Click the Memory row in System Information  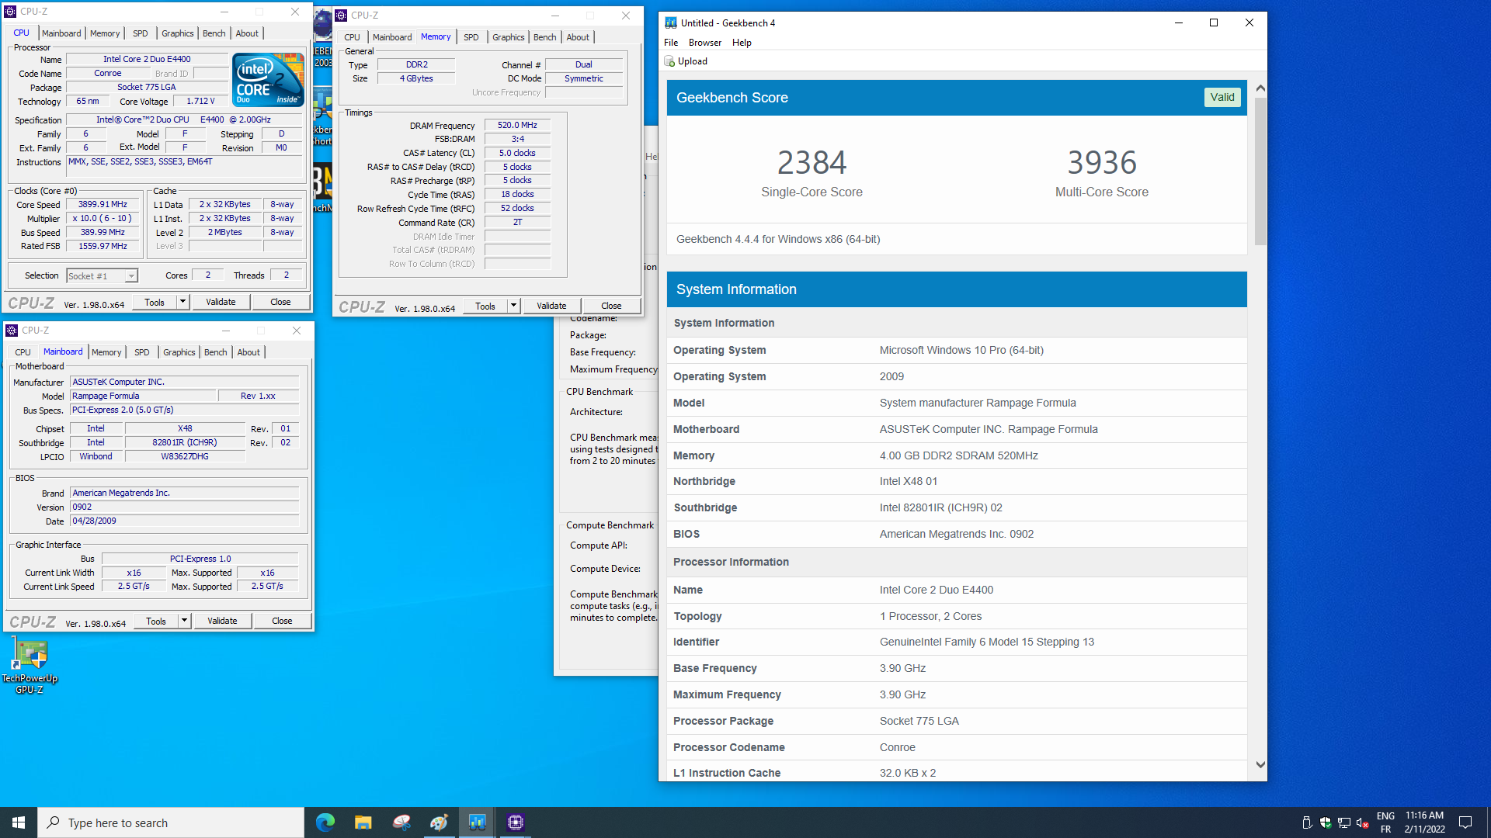(957, 455)
